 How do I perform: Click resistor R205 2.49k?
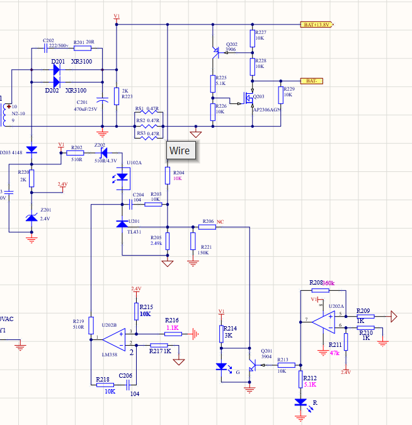click(168, 241)
